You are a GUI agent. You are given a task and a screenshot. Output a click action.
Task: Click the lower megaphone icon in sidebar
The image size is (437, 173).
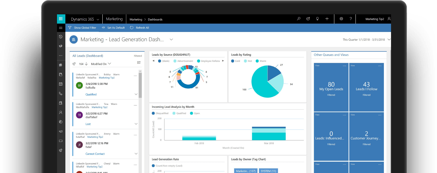(61, 131)
